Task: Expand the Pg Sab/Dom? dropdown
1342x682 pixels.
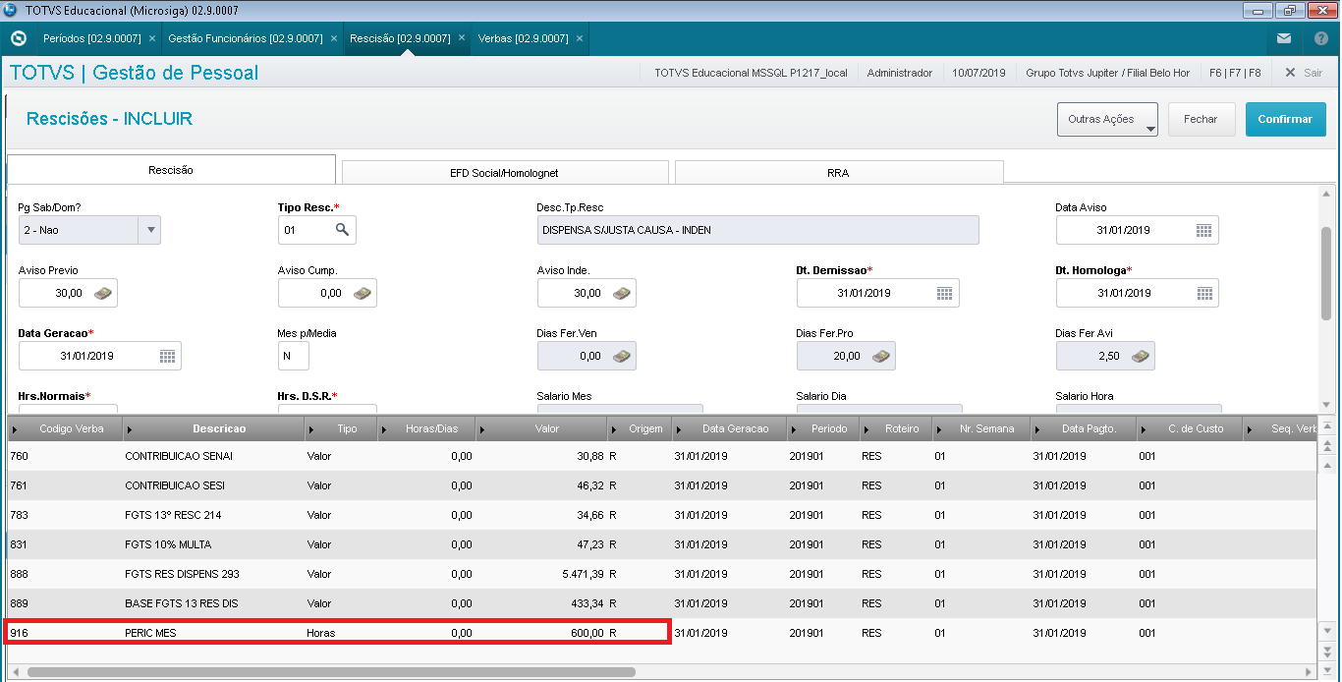Action: (150, 230)
